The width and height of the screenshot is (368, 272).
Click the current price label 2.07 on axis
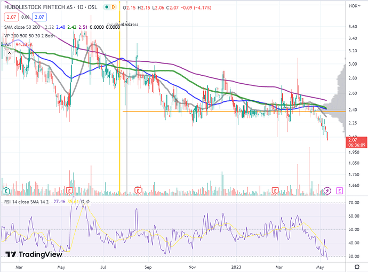pos(356,142)
